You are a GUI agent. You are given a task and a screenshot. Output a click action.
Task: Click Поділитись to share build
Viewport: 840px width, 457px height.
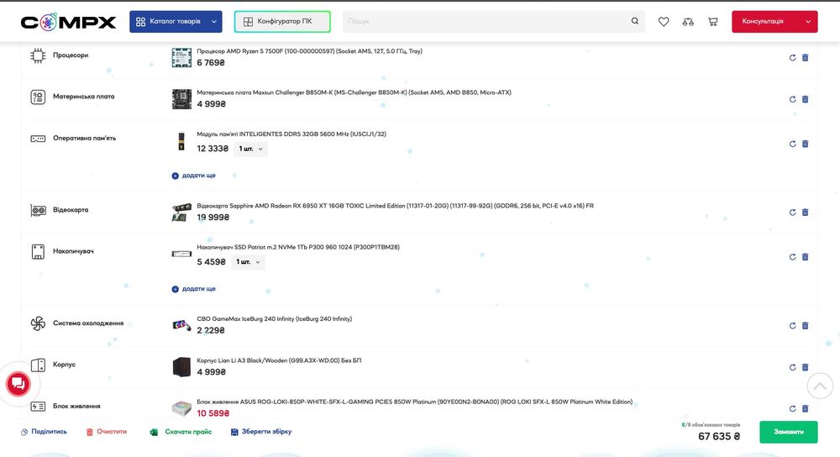coord(44,431)
